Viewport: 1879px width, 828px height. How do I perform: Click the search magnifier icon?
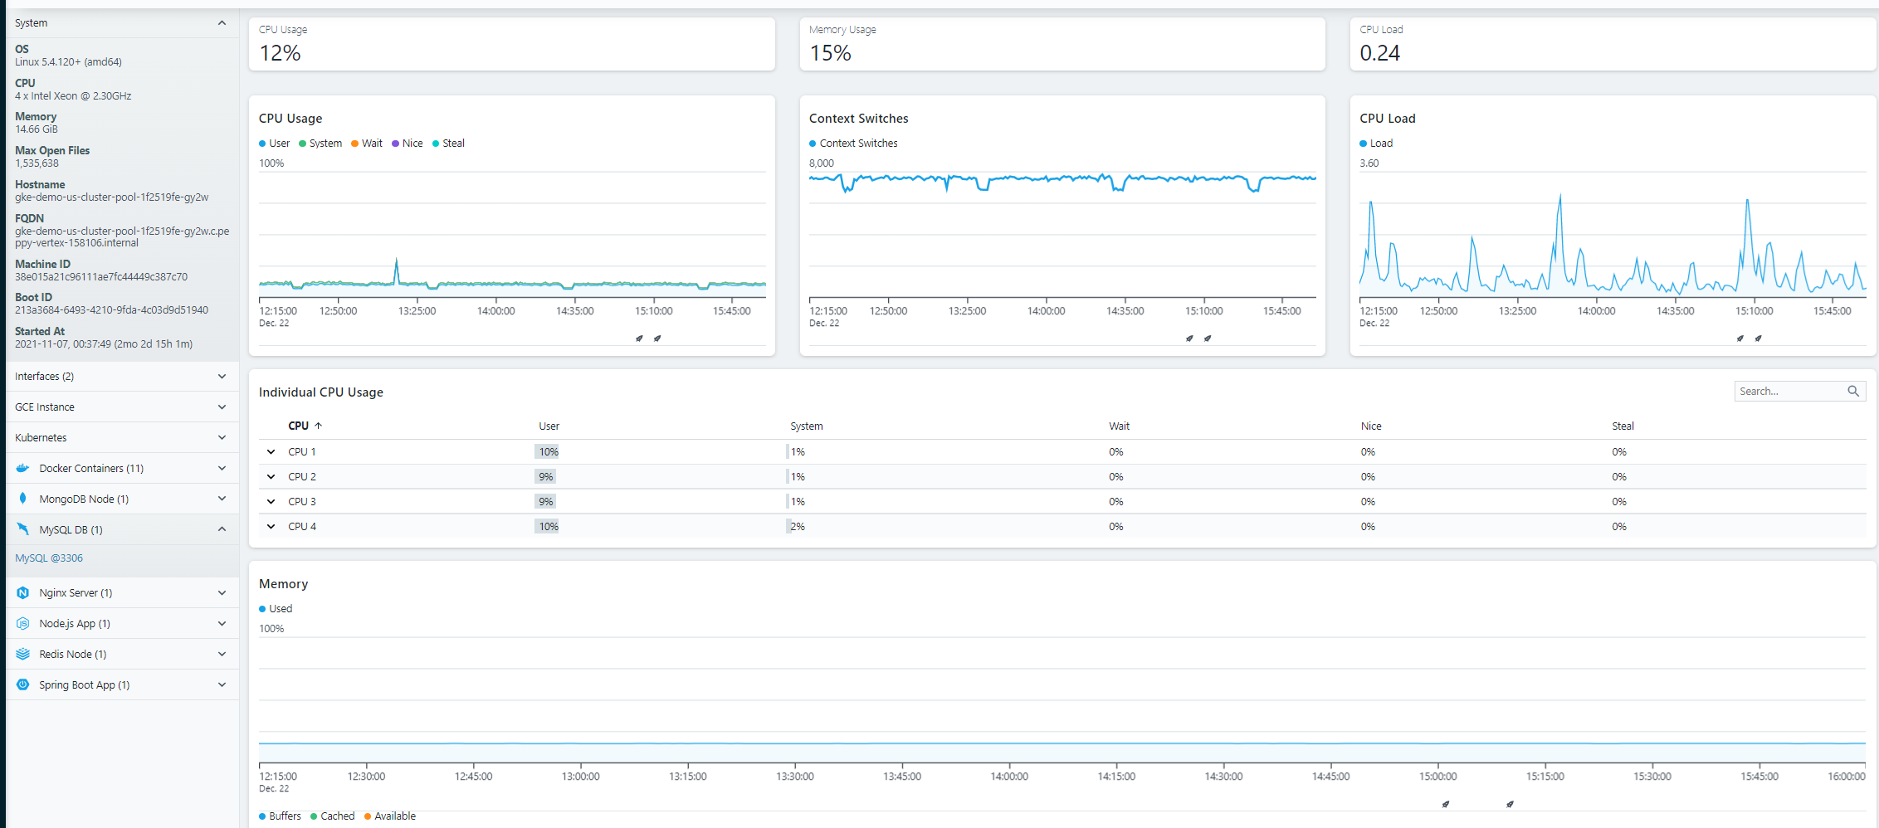1853,391
